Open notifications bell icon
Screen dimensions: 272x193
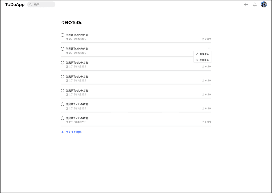(255, 4)
